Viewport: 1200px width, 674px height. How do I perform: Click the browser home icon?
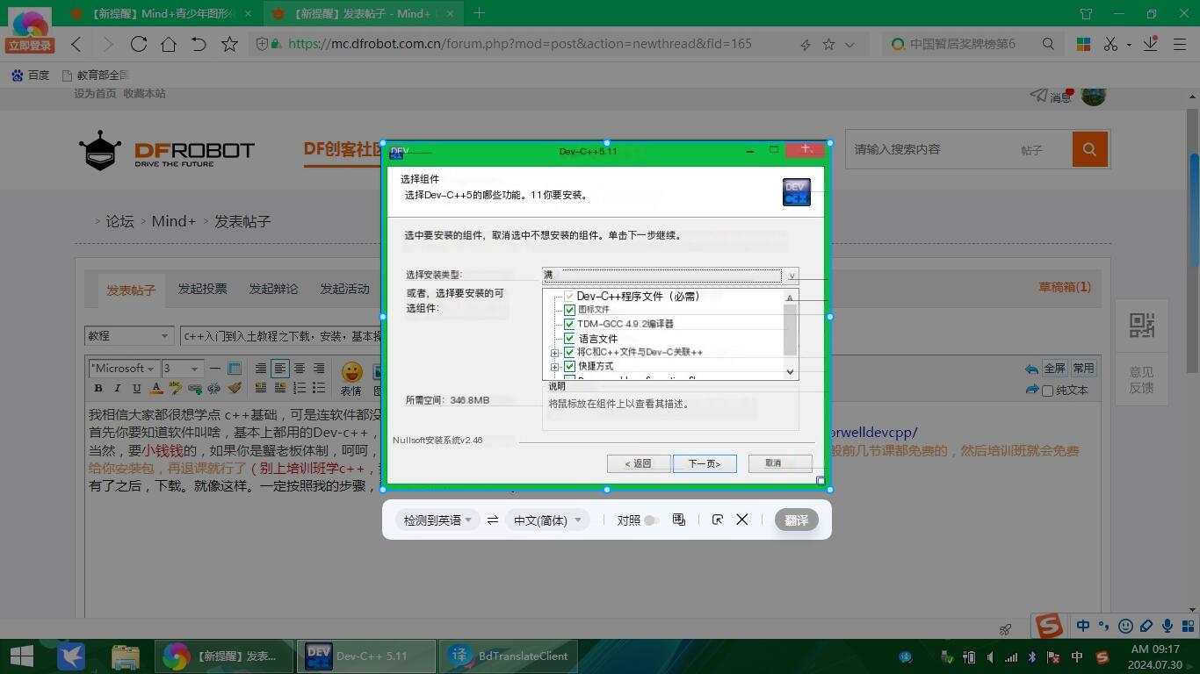pos(169,44)
